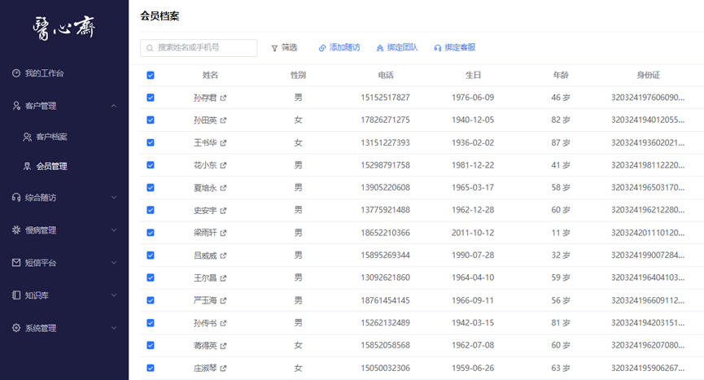704x380 pixels.
Task: Click 绑定客服 button
Action: pyautogui.click(x=455, y=47)
